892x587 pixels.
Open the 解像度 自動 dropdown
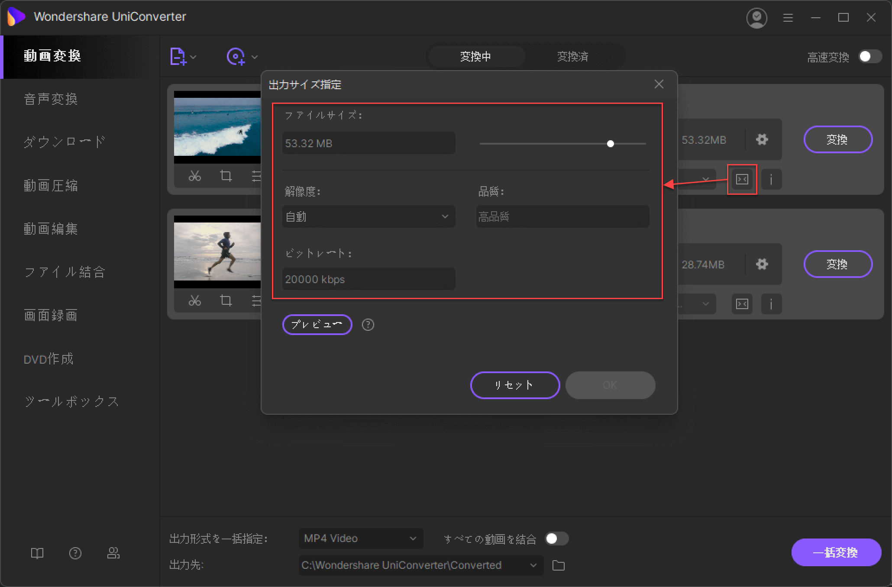[368, 216]
